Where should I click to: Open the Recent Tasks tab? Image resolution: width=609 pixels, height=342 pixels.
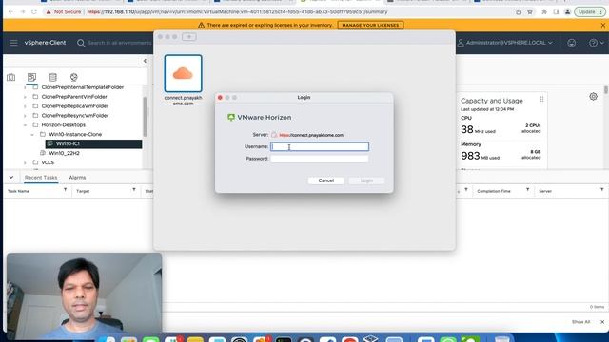point(41,178)
